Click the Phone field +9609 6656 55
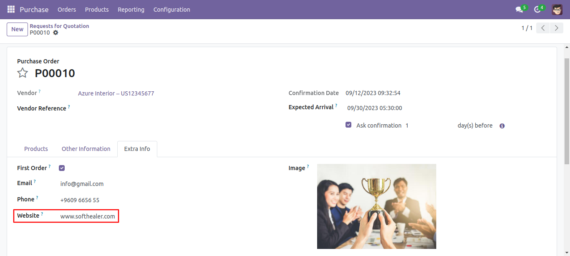The height and width of the screenshot is (256, 570). point(80,200)
